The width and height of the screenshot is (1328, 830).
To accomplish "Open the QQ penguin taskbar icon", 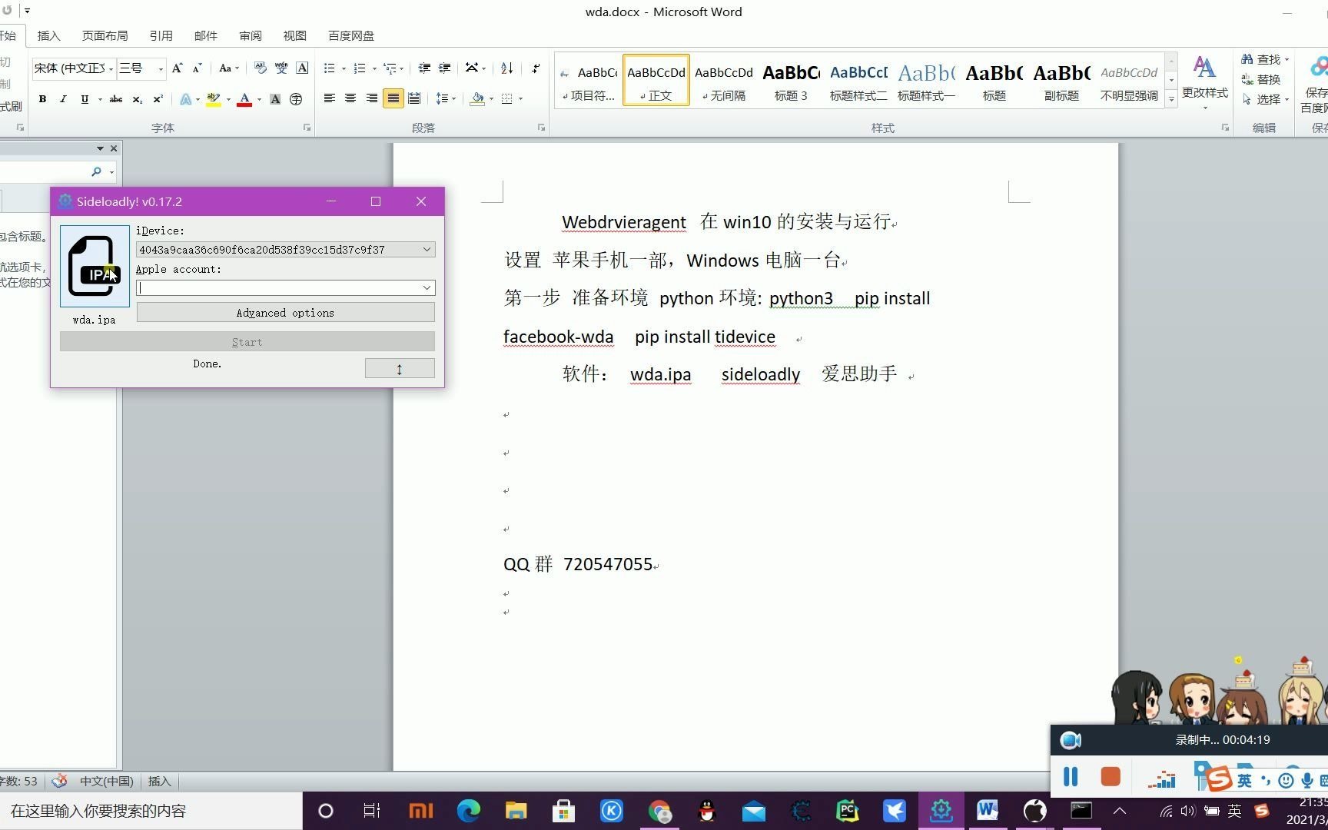I will pyautogui.click(x=706, y=811).
